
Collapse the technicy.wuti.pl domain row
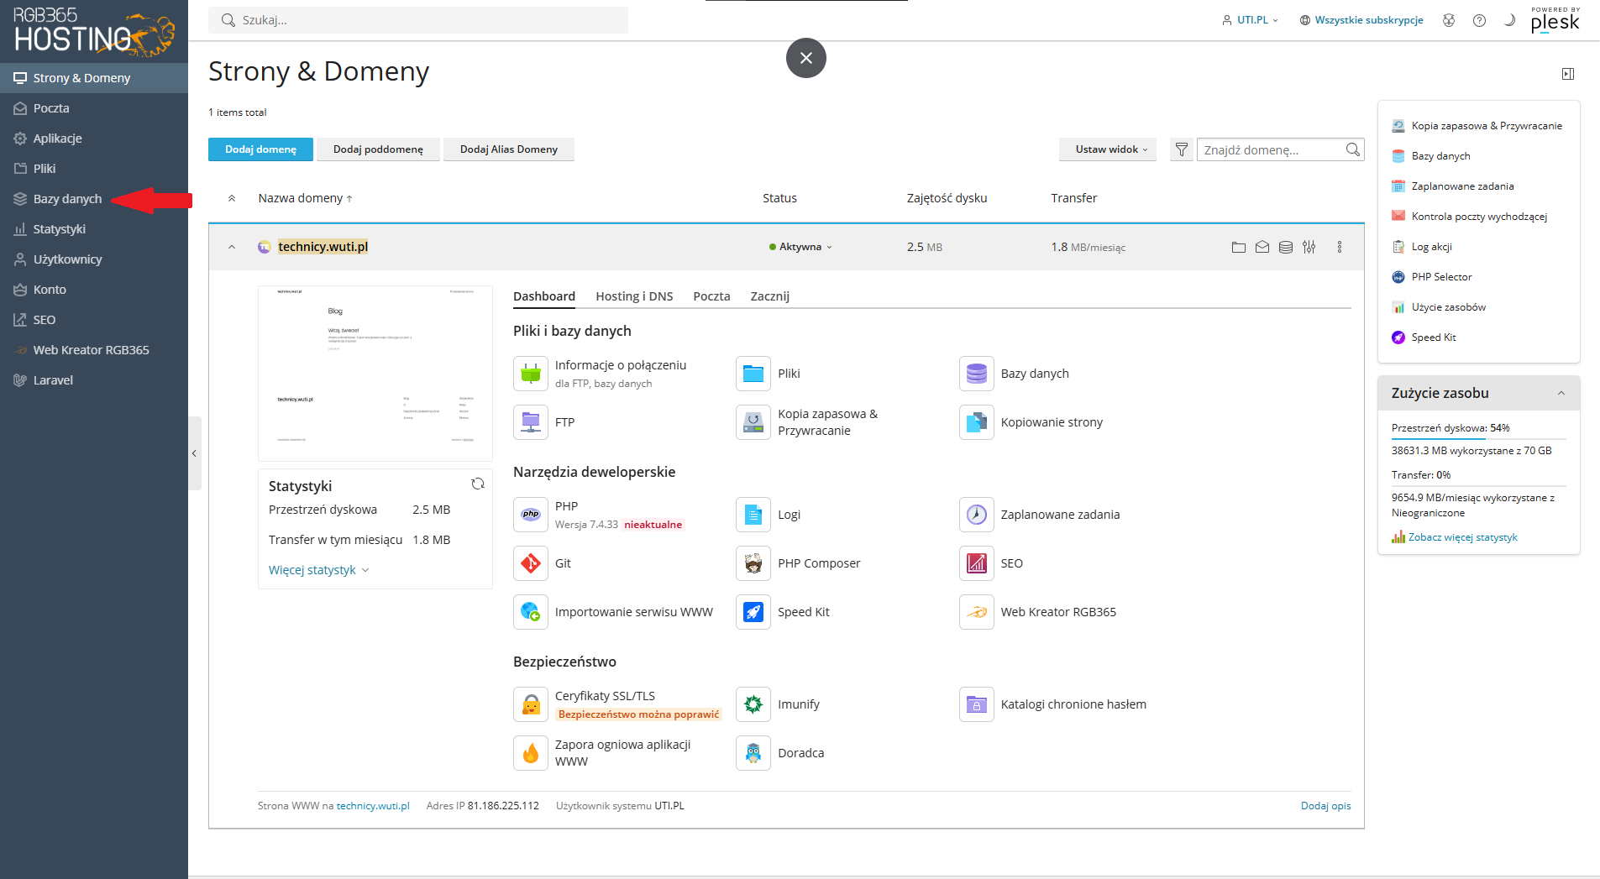coord(232,247)
